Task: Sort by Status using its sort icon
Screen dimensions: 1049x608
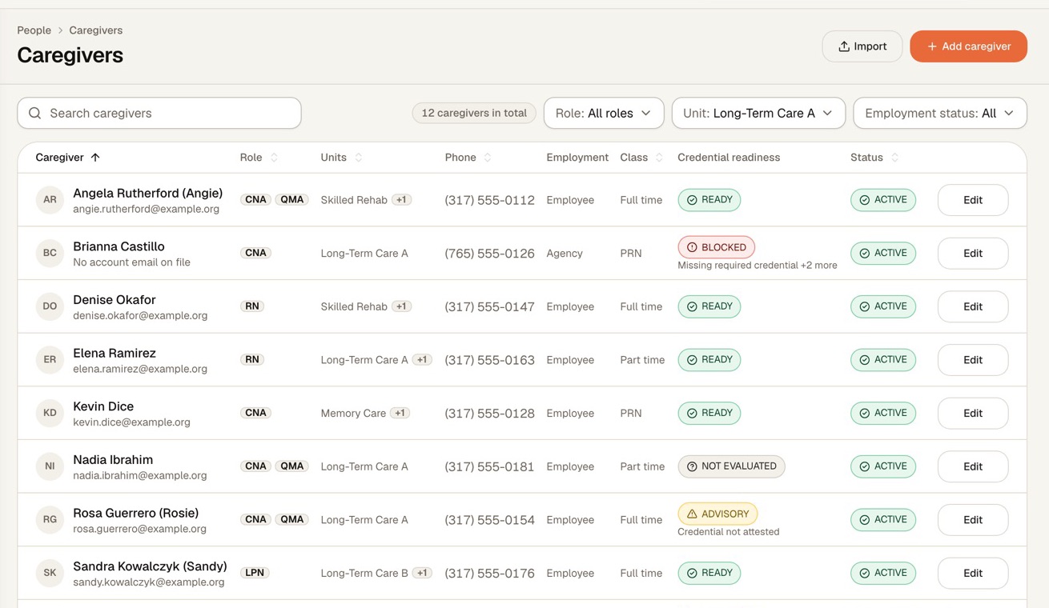Action: [x=894, y=158]
